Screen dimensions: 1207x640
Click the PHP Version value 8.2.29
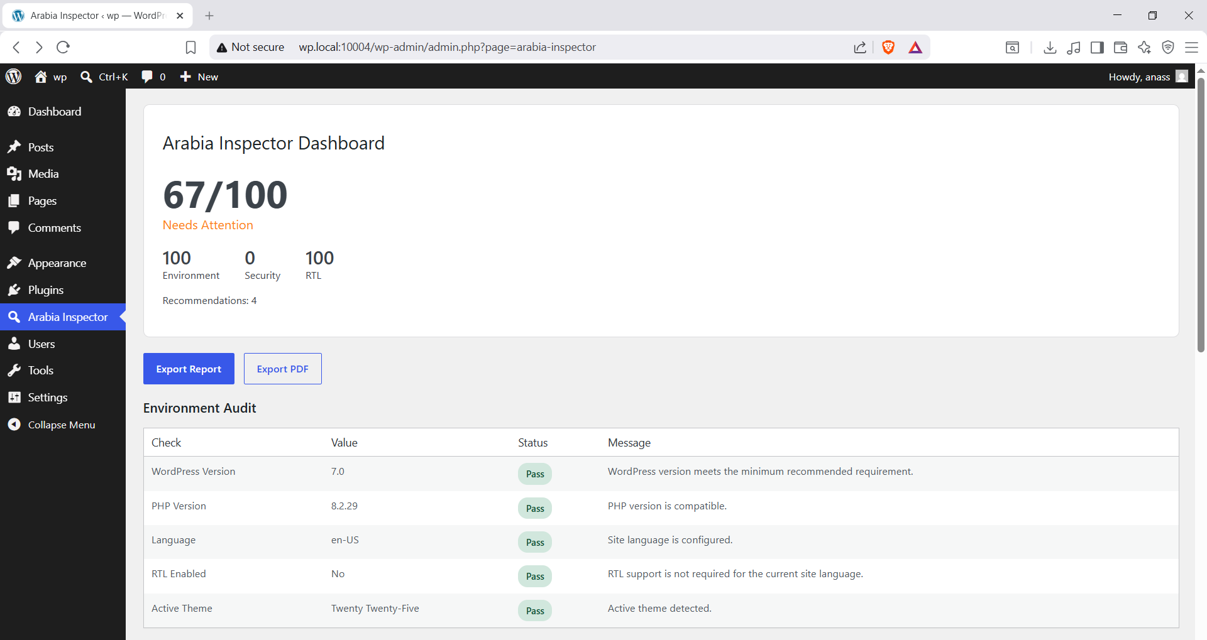(x=344, y=506)
